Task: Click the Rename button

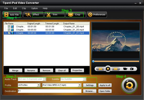Action: pyautogui.click(x=31, y=71)
